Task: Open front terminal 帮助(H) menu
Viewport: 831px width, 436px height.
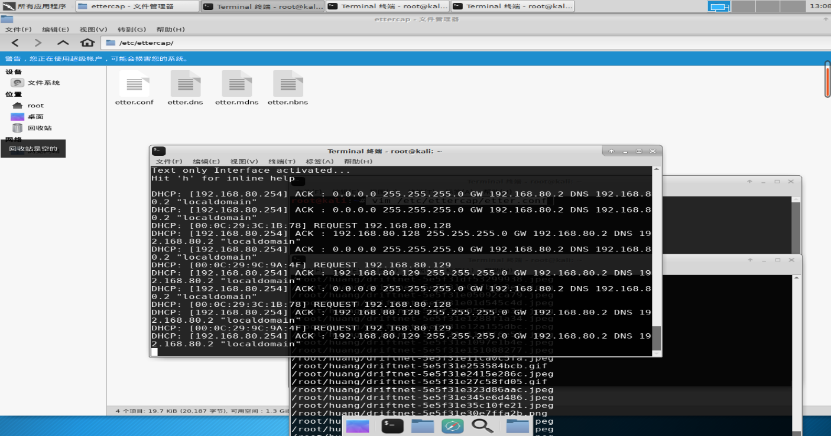Action: tap(358, 162)
